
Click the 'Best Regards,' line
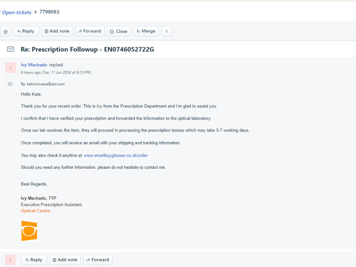tap(34, 184)
